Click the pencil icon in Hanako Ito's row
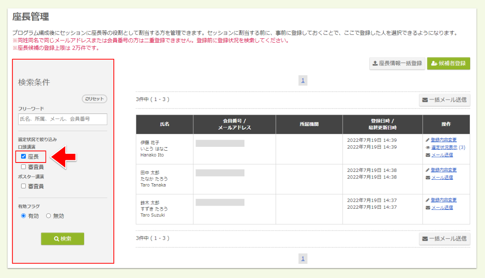Viewport: 485px width, 278px height. 428,140
